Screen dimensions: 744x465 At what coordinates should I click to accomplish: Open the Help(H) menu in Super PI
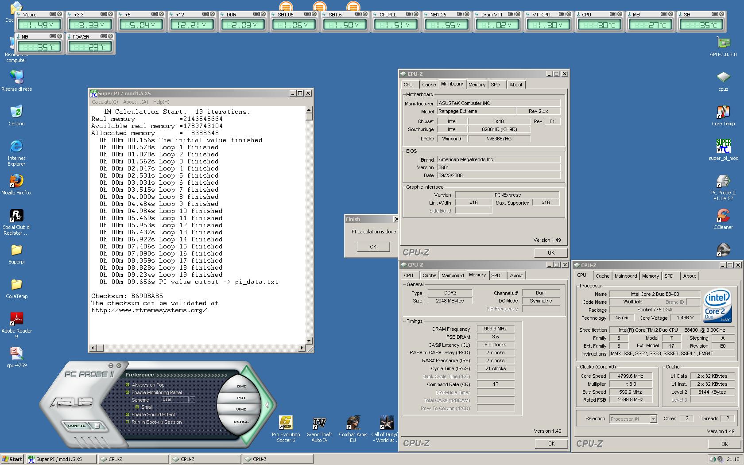[x=161, y=102]
